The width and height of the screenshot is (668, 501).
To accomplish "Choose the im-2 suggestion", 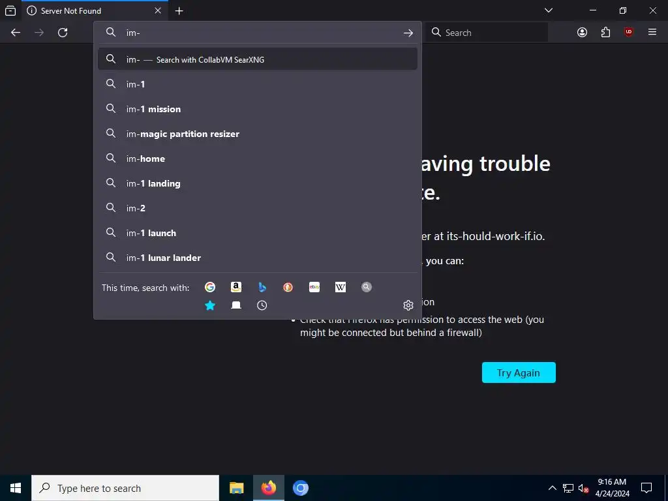I will tap(257, 208).
